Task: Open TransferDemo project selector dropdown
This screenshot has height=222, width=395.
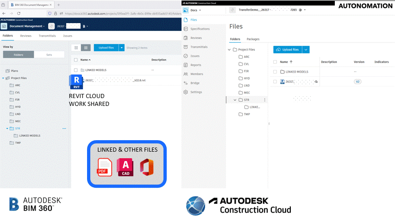Action: [305, 10]
